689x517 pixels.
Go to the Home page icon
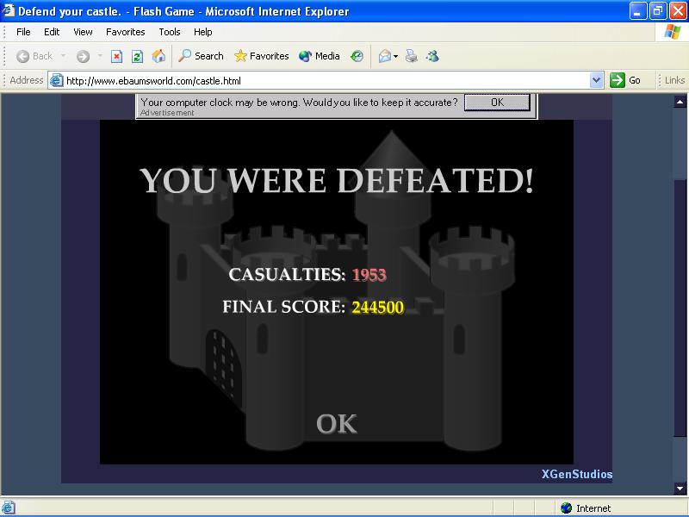pos(158,56)
